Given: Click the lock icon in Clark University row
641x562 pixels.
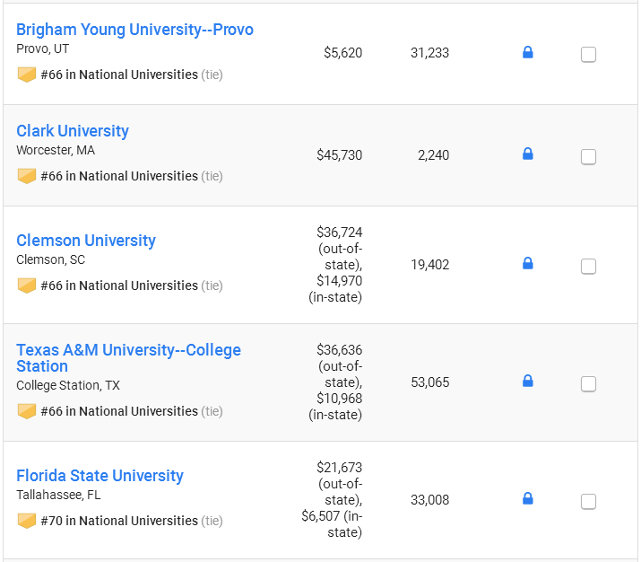Looking at the screenshot, I should (x=528, y=154).
